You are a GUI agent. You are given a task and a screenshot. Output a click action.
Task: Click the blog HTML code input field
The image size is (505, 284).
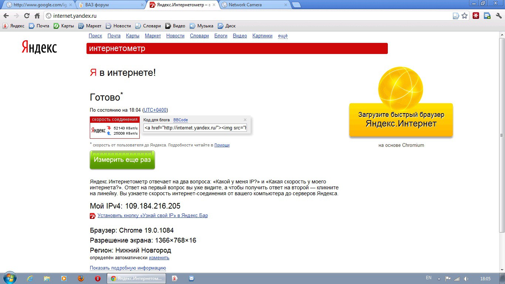point(195,128)
